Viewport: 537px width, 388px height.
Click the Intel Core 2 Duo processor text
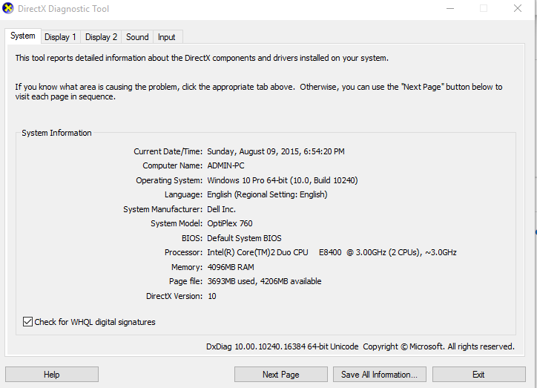click(332, 252)
